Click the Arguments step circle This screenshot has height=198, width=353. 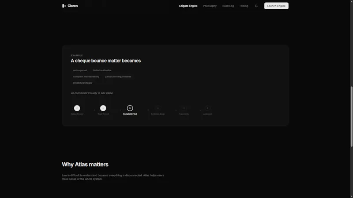click(184, 108)
